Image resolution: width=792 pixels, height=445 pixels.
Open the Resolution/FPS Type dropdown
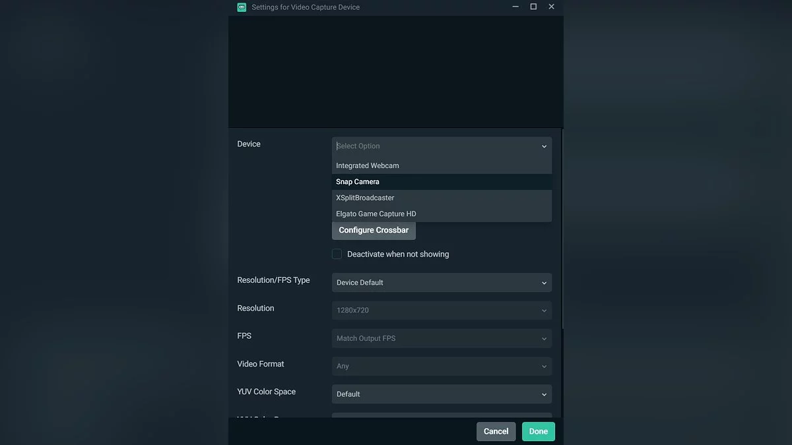(x=442, y=283)
